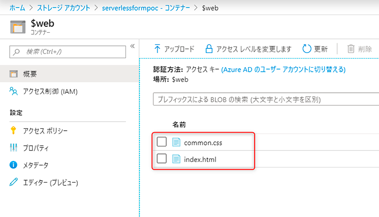Click the lock icon for access level
Viewport: 379px width, 217px height.
(x=208, y=49)
